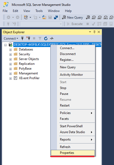Expand the XEvent Profiler node
114x165 pixels.
click(x=10, y=78)
